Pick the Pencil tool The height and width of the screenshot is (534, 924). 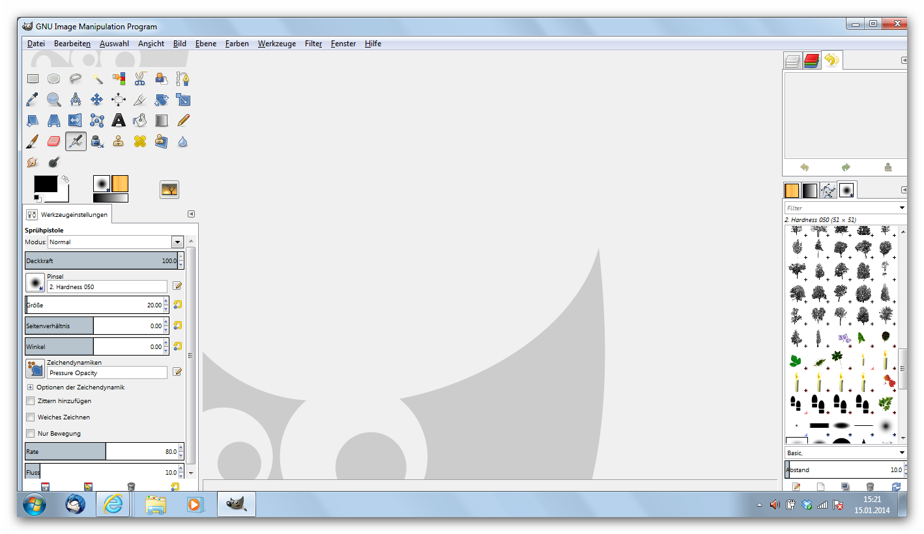[x=183, y=120]
